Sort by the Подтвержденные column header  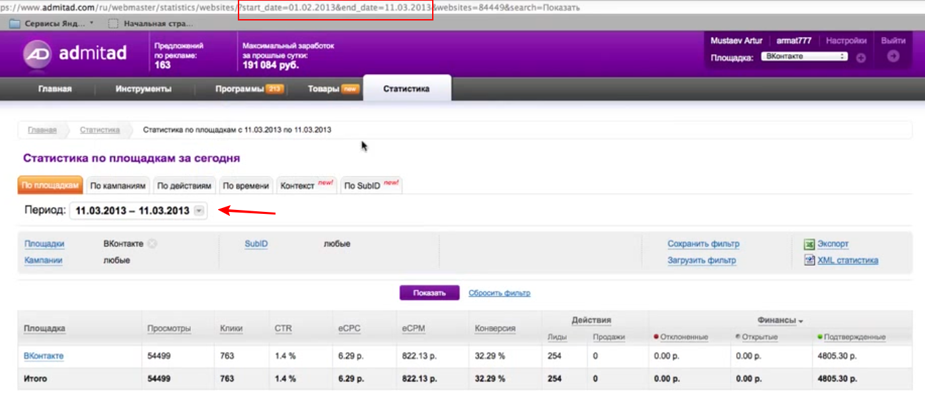pyautogui.click(x=855, y=337)
